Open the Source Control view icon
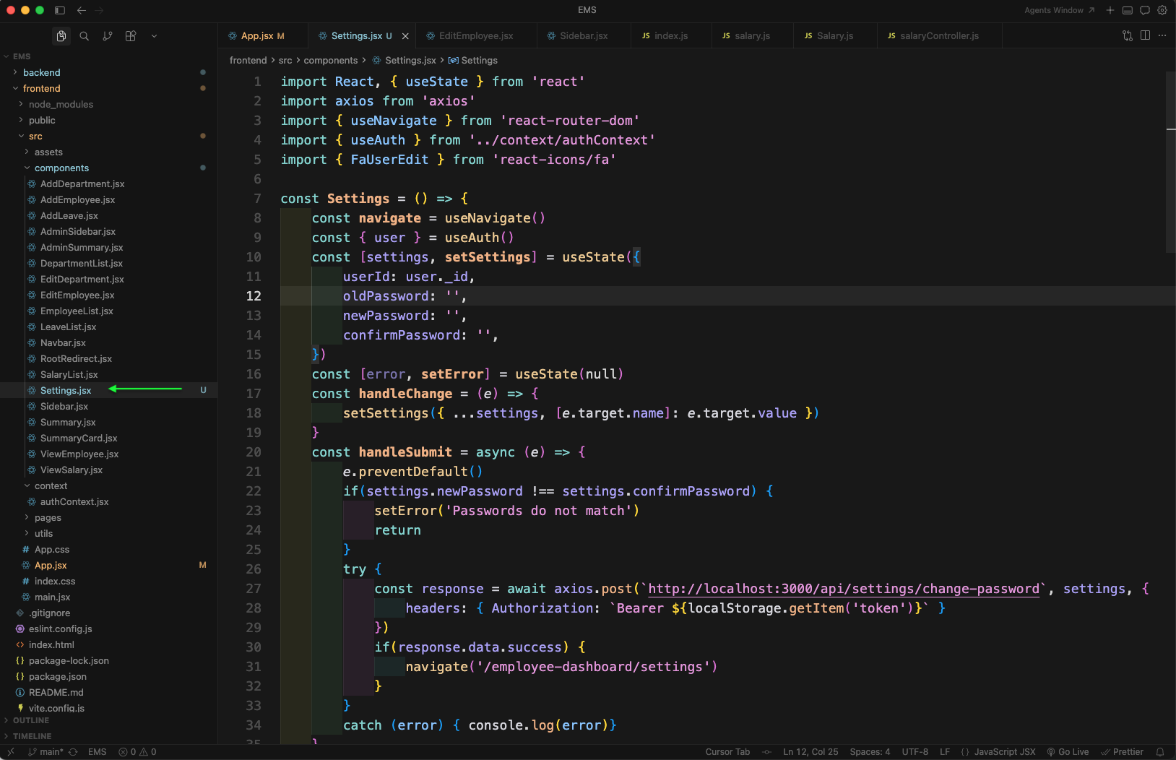Screen dimensions: 1176x760 coord(108,36)
